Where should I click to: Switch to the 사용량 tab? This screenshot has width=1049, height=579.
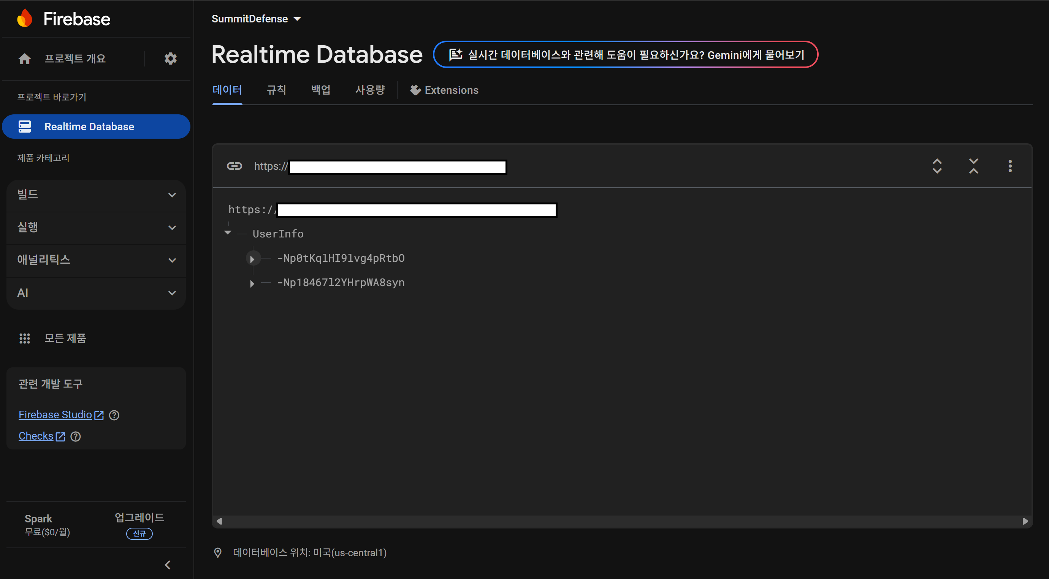click(370, 90)
